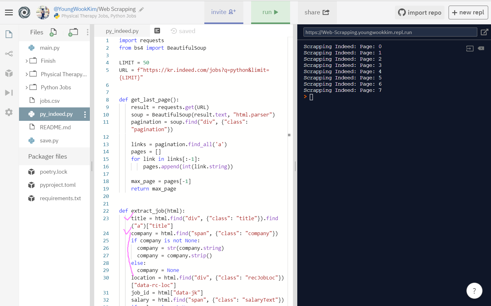
Task: Open the settings gear sidebar icon
Action: 9,112
